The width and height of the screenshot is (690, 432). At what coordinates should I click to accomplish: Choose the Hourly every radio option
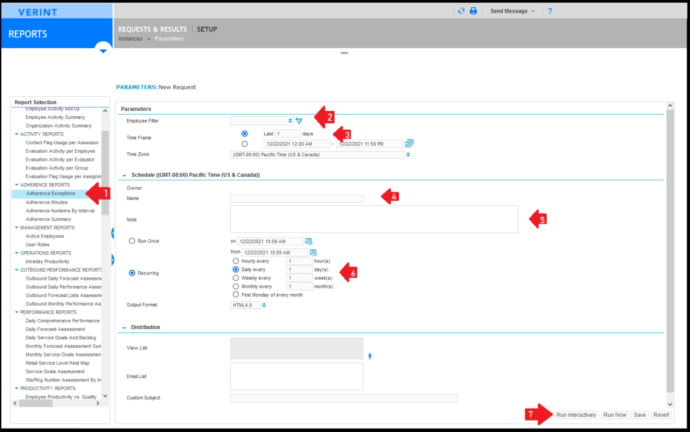[x=236, y=261]
